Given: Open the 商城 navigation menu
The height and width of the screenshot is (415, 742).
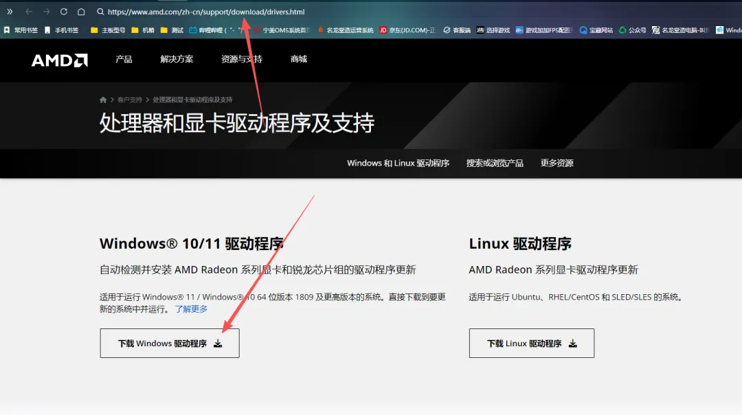Looking at the screenshot, I should [x=299, y=59].
